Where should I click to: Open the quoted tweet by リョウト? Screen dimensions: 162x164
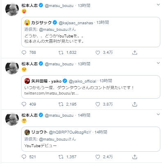91,139
